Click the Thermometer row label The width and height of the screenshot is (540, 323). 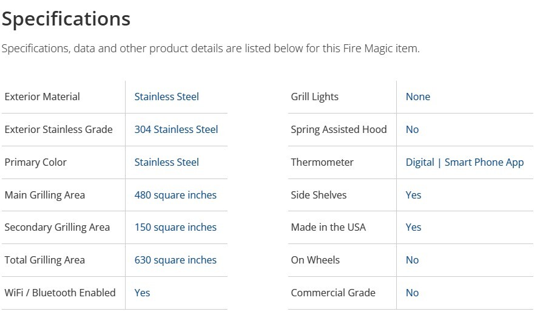[322, 162]
